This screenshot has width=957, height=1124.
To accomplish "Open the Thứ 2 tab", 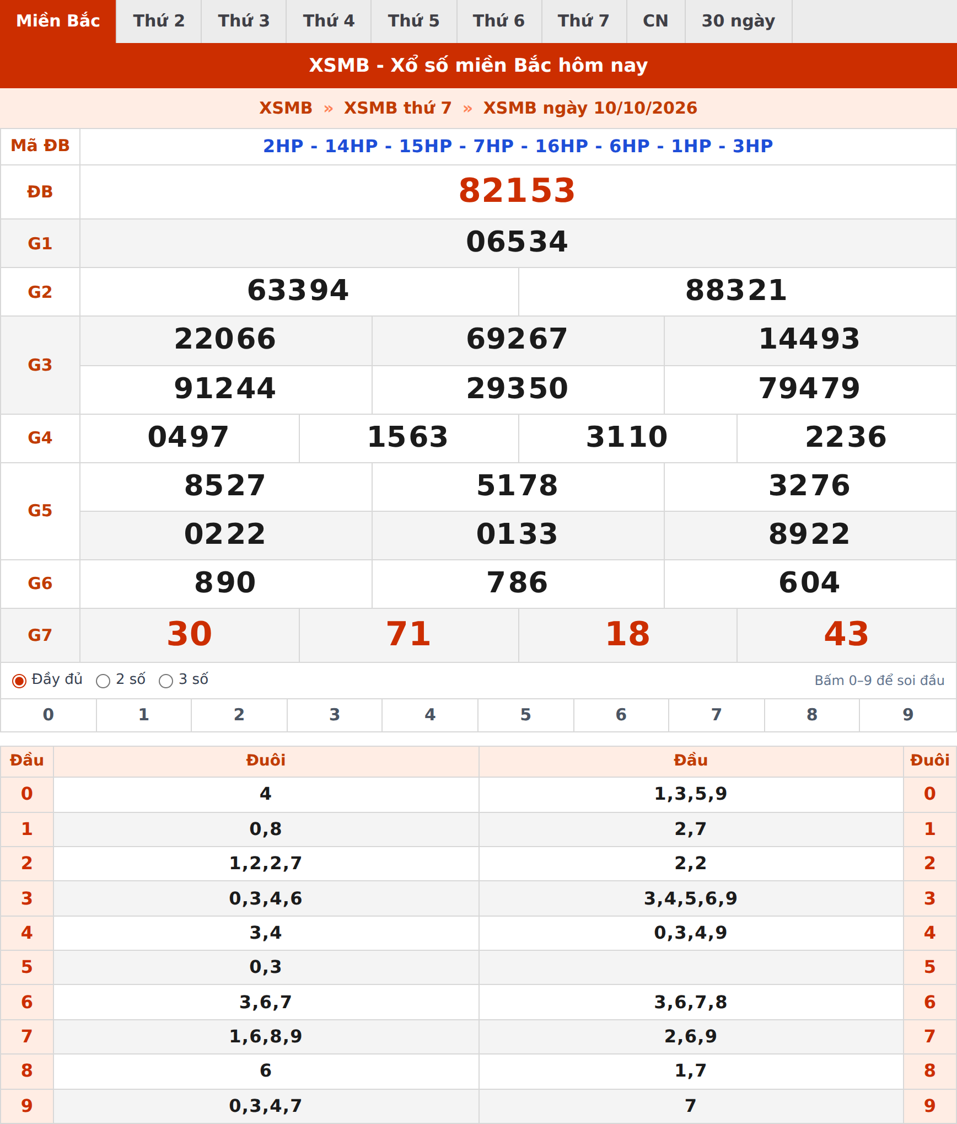I will 159,21.
